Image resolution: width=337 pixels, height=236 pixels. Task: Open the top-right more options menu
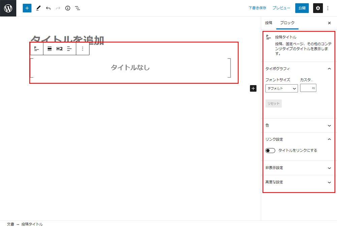pyautogui.click(x=328, y=8)
